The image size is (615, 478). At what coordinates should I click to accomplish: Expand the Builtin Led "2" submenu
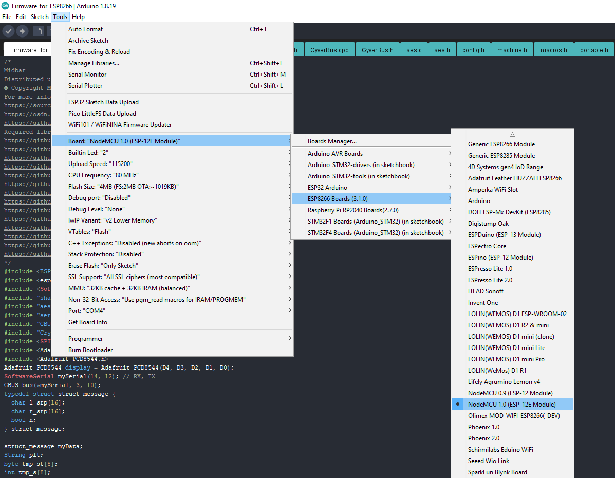(x=173, y=152)
